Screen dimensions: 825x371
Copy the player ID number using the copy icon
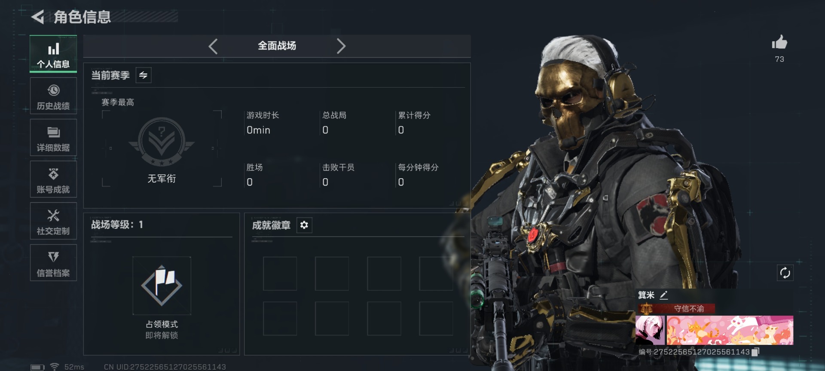point(756,352)
